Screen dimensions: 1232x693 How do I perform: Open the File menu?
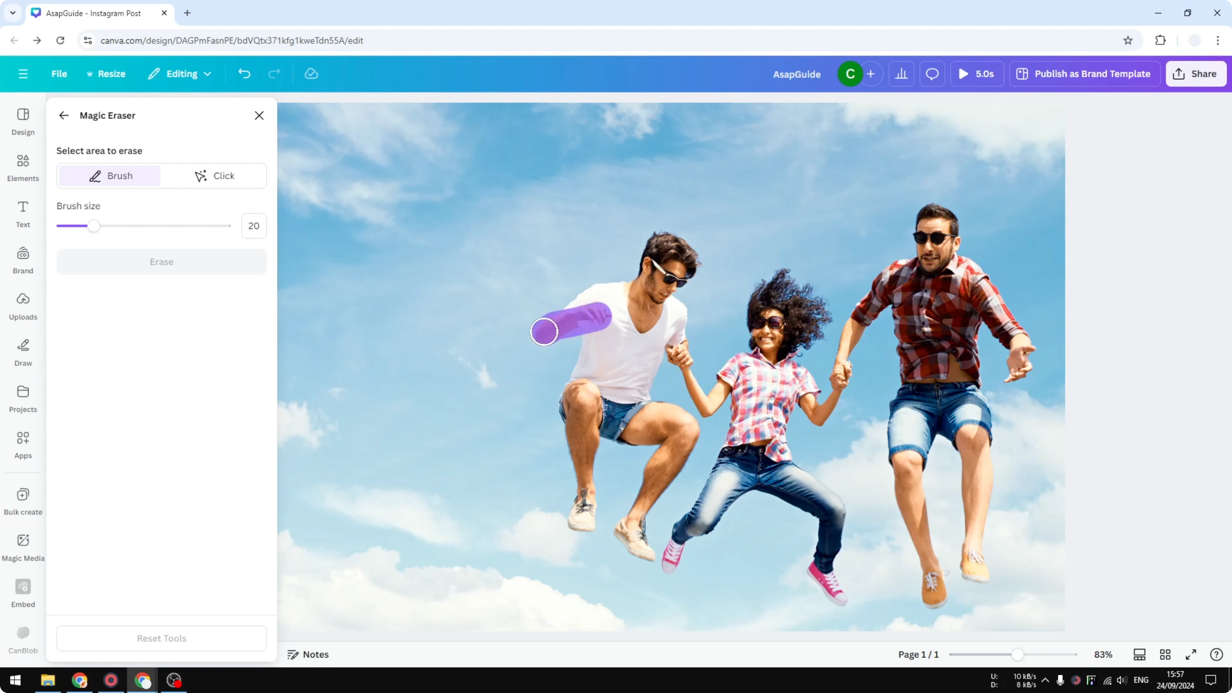pyautogui.click(x=59, y=74)
